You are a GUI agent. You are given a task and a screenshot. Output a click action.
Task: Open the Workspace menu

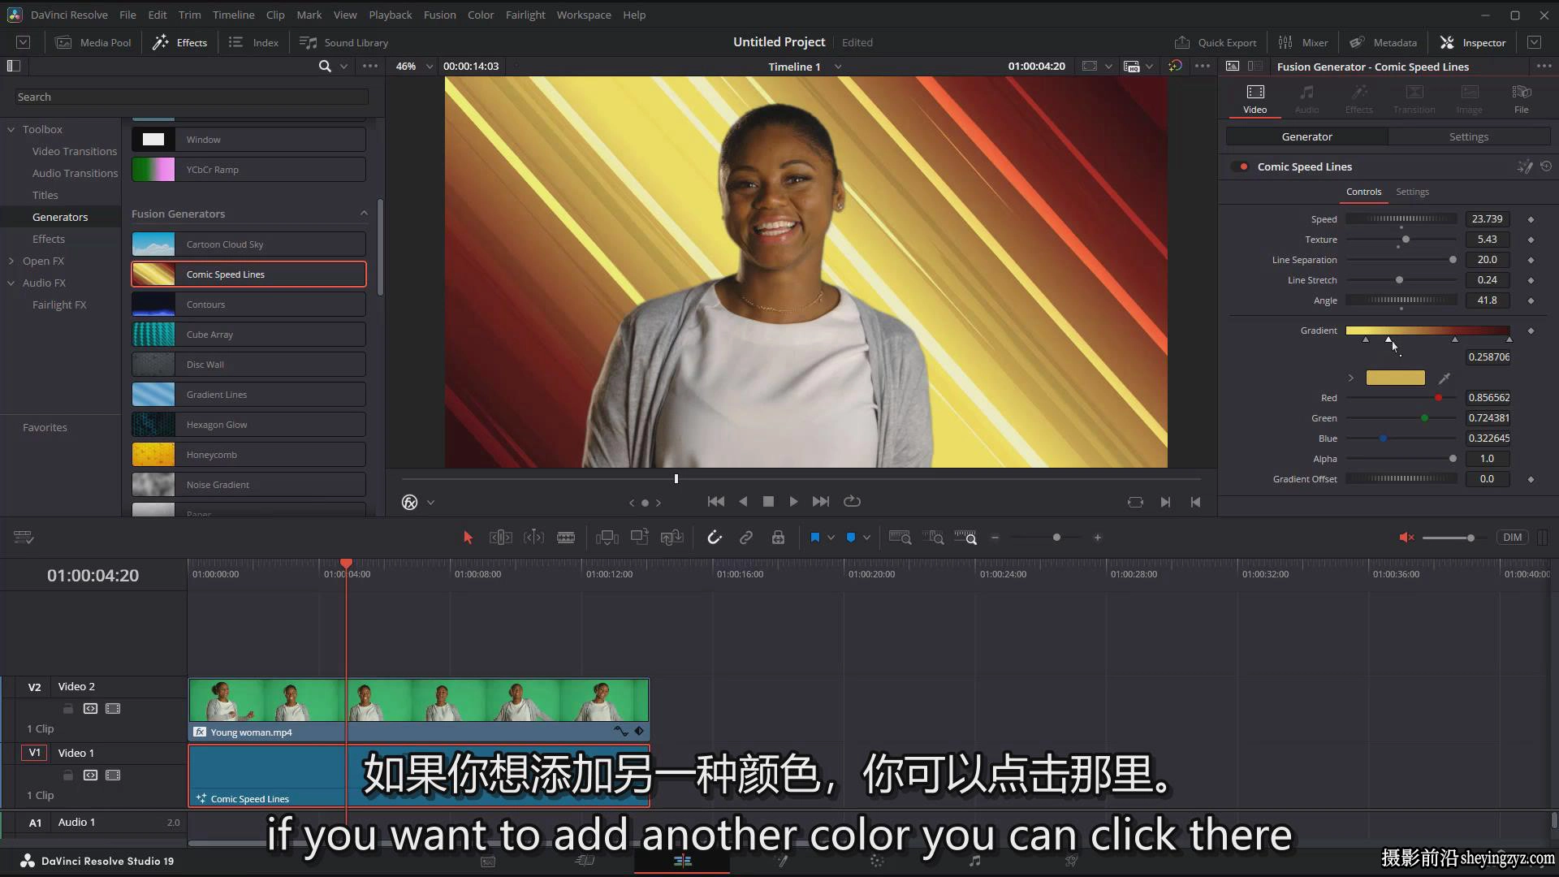click(x=584, y=15)
